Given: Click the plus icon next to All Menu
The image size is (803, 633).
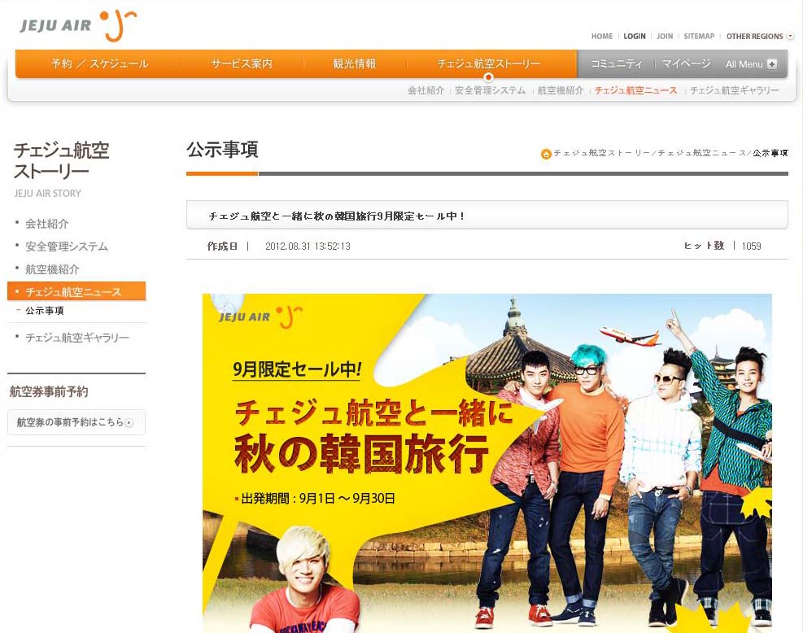Looking at the screenshot, I should 772,64.
